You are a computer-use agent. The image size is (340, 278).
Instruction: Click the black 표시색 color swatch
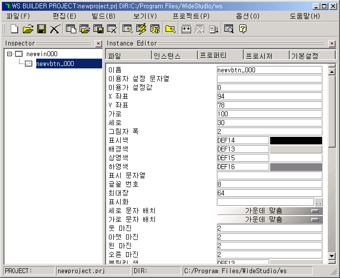pyautogui.click(x=296, y=141)
